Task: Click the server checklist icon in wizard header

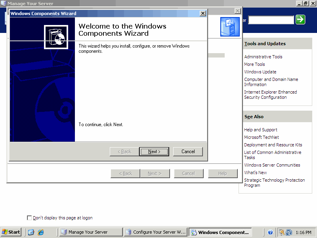Action: click(230, 27)
